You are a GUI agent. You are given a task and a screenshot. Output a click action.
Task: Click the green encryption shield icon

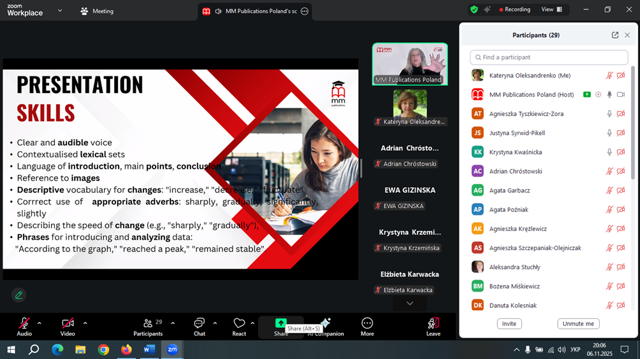(474, 10)
